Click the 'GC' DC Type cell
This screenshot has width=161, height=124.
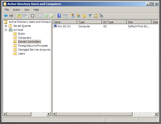[105, 26]
